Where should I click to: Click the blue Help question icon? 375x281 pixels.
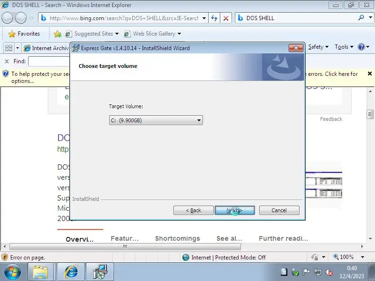(x=361, y=47)
